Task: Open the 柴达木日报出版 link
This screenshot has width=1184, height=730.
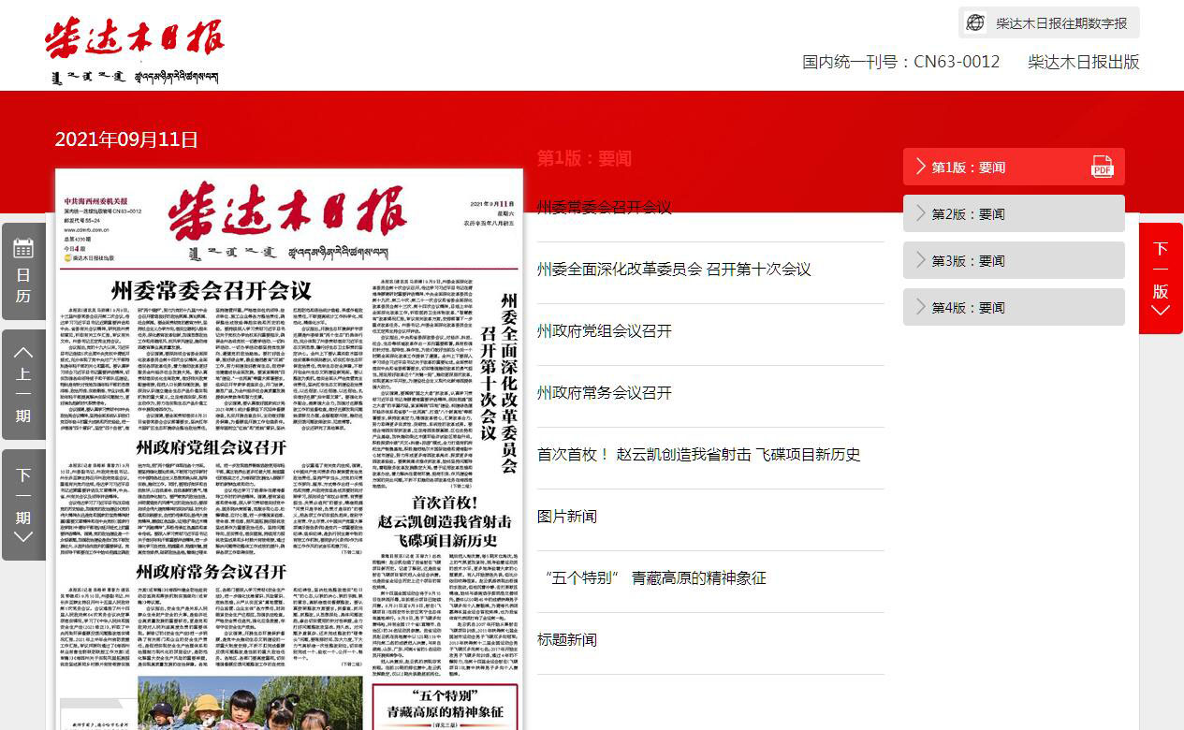Action: click(1083, 62)
